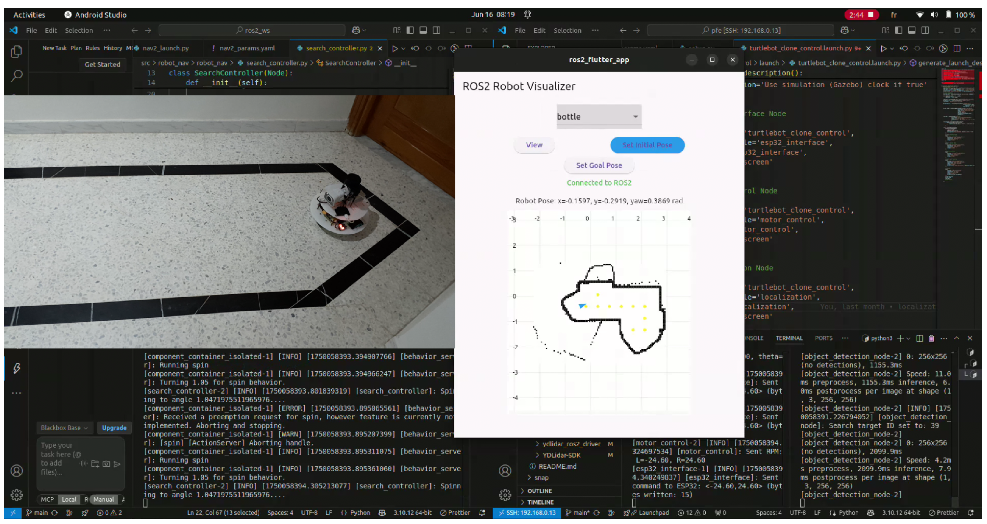
Task: Open Search in left activity bar
Action: 16,75
